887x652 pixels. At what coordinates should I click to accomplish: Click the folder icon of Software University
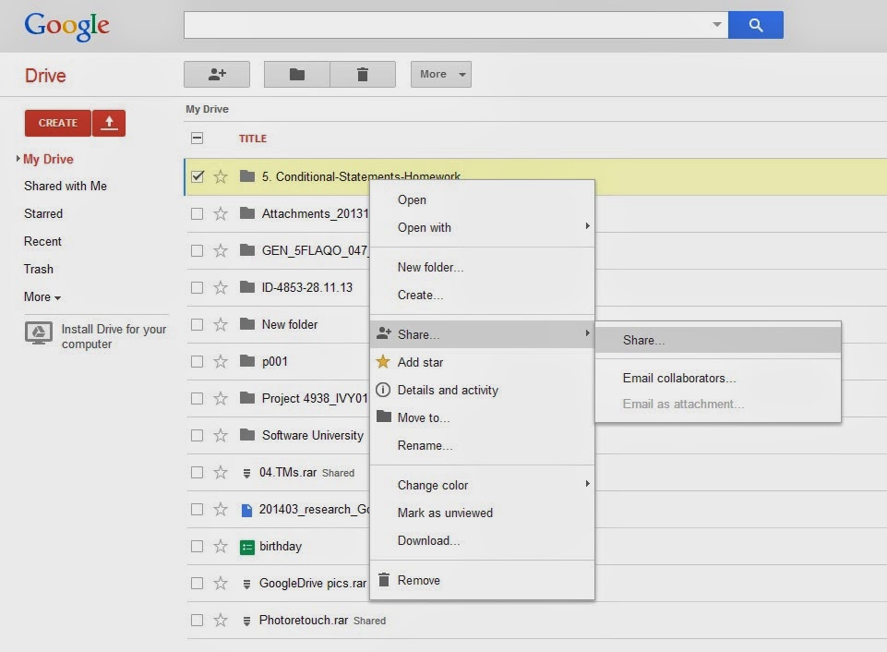click(247, 435)
